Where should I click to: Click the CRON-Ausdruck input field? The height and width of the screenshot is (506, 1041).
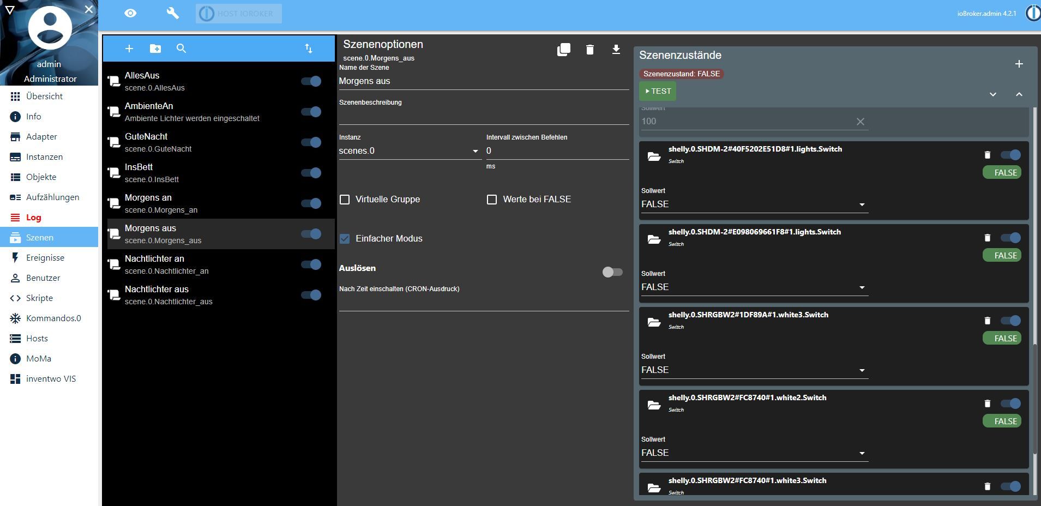point(484,303)
